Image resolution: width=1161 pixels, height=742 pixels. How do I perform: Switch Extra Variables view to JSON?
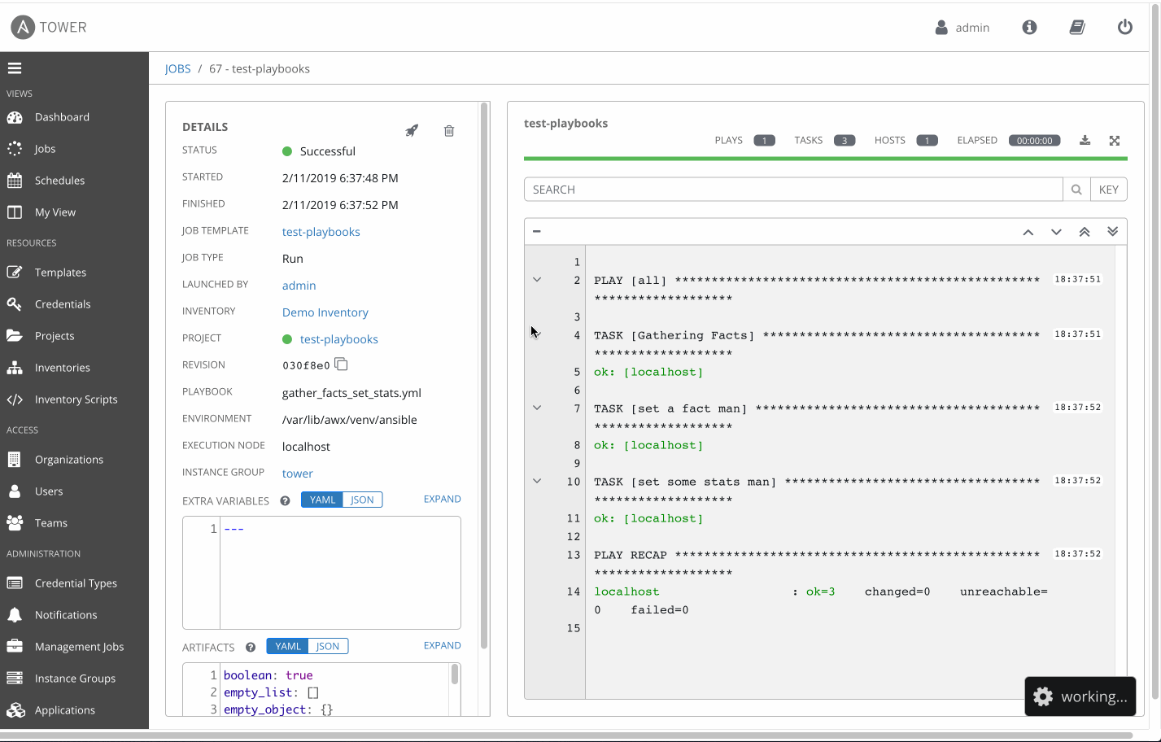coord(362,500)
